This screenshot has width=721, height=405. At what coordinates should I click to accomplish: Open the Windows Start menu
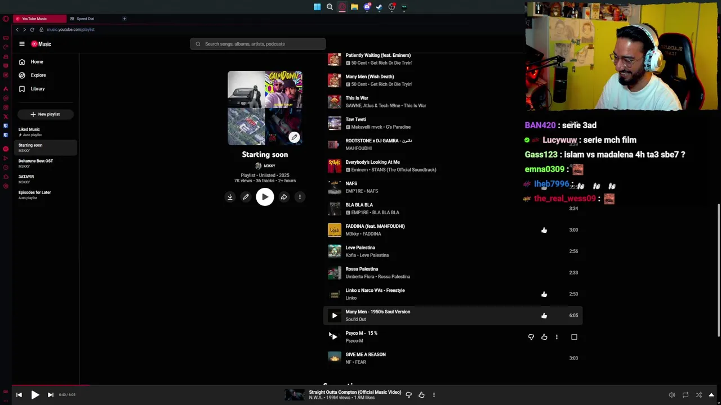[317, 7]
